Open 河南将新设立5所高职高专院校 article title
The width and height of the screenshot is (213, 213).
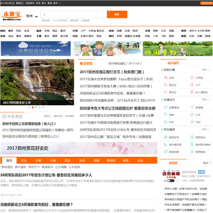click(x=37, y=204)
